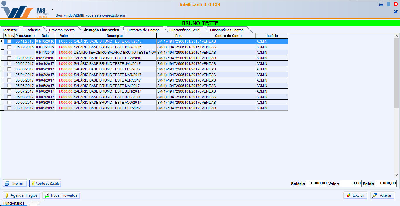Select the Funcionários bottom tab

(x=14, y=203)
